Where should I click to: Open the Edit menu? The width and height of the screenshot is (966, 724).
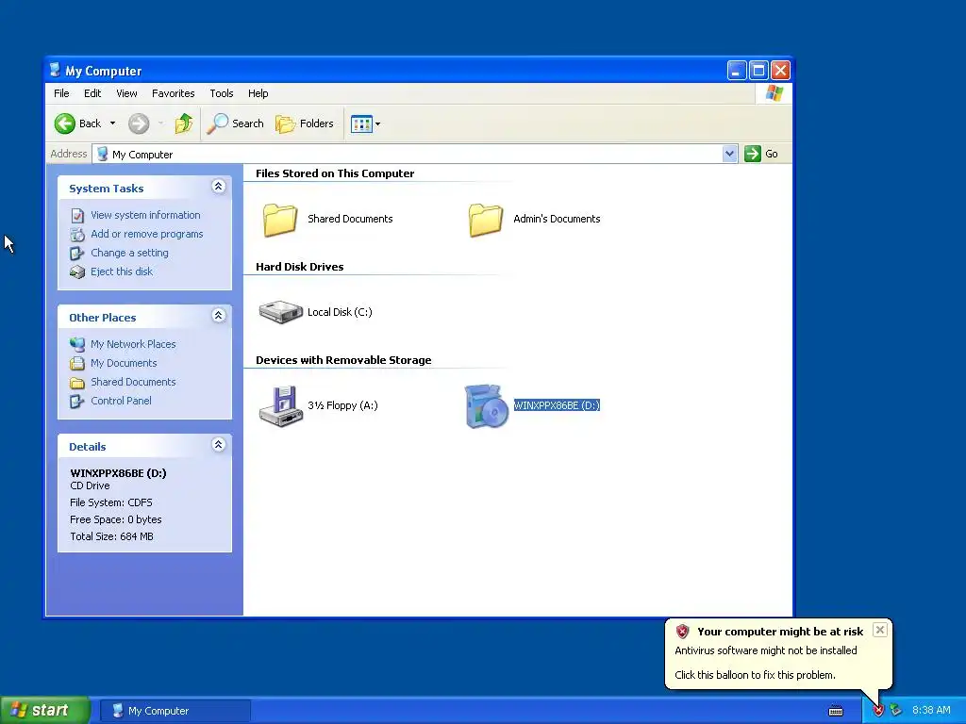click(92, 93)
